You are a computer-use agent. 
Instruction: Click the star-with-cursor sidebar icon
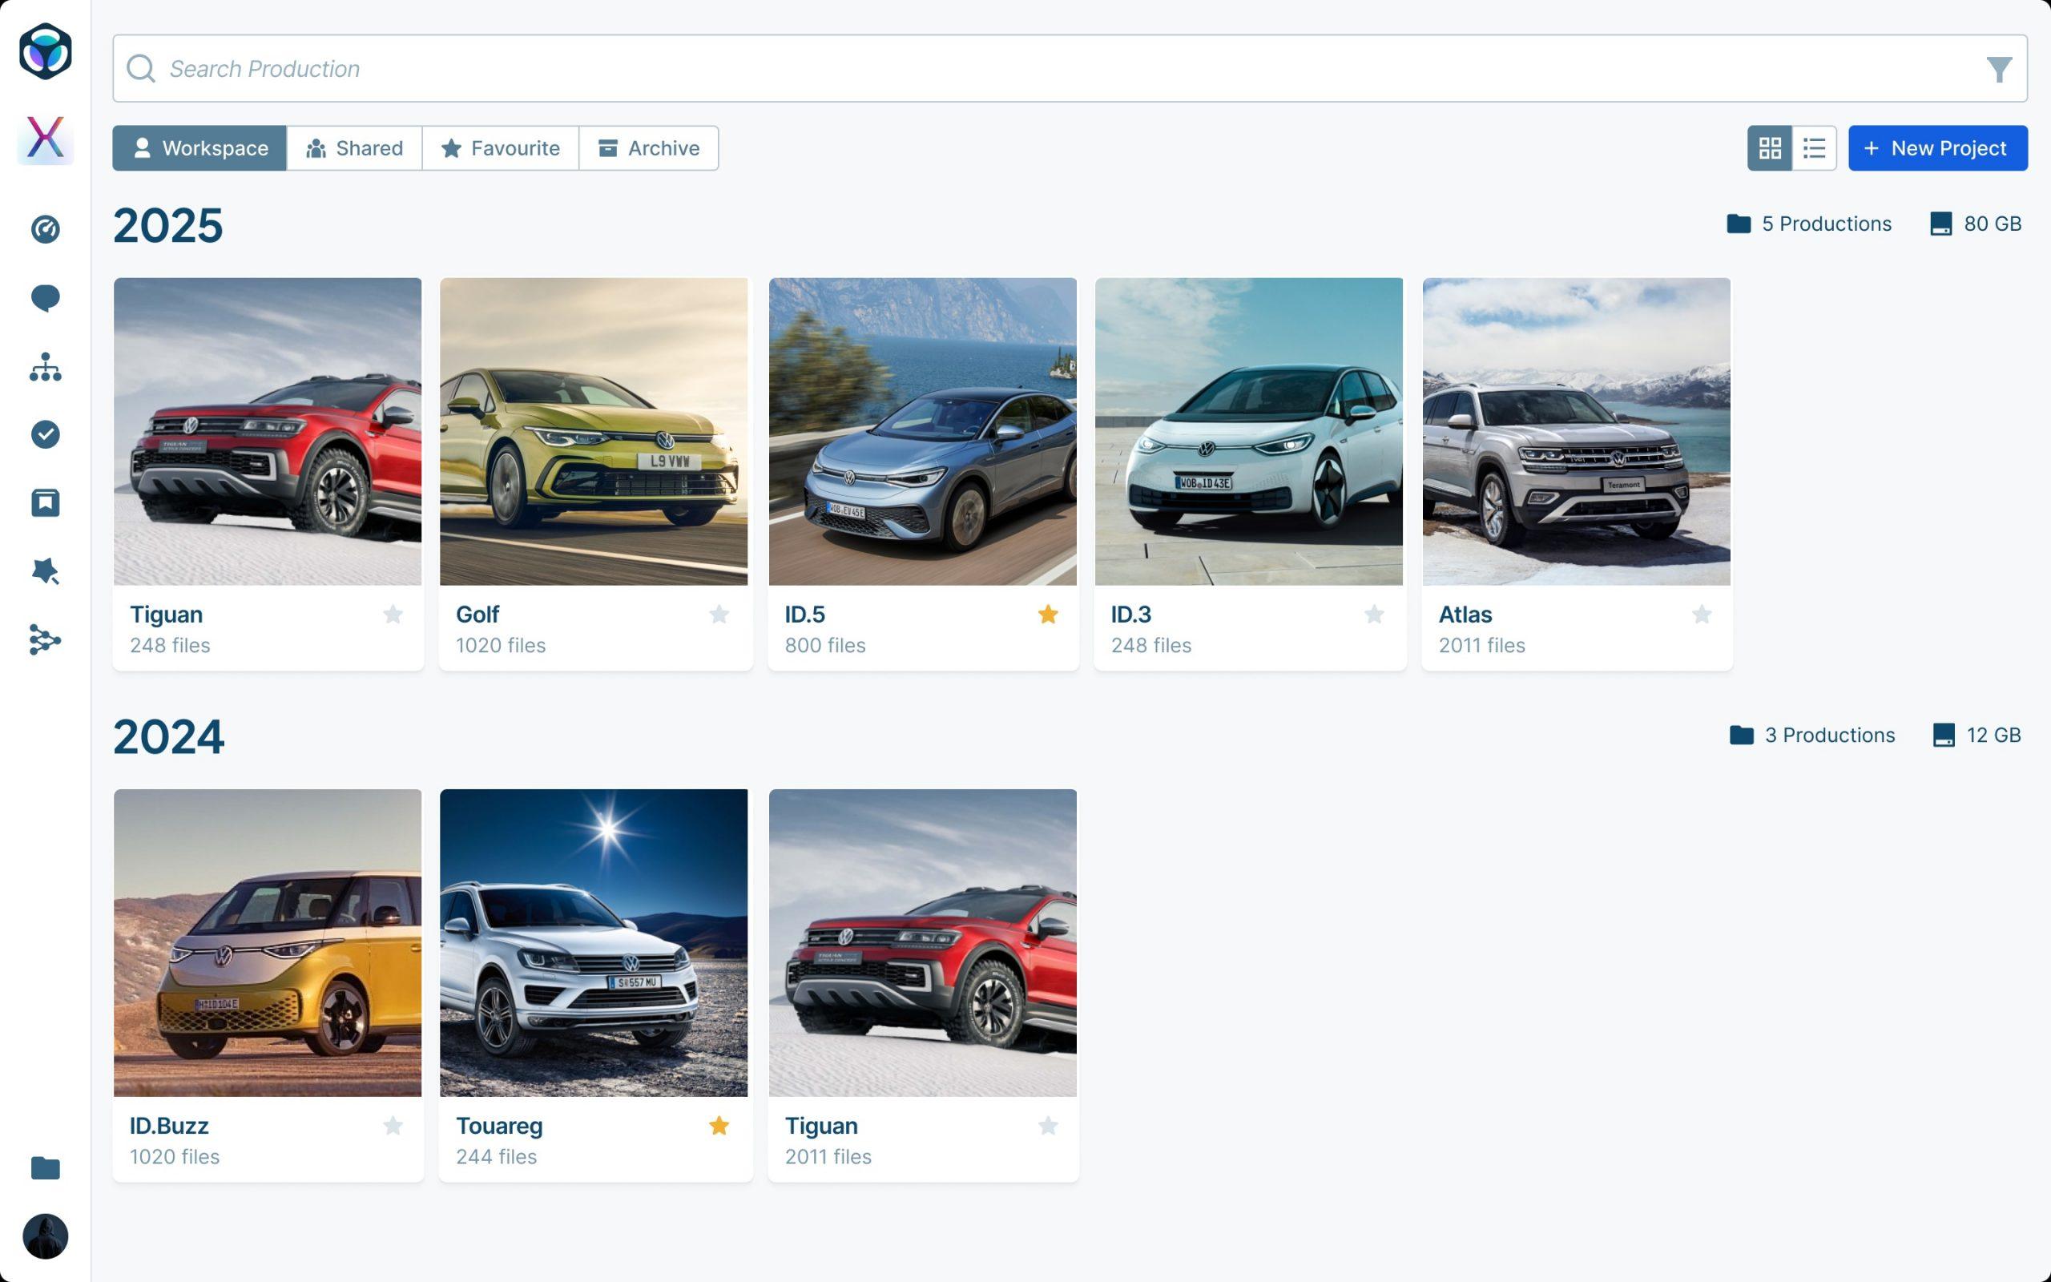click(45, 571)
